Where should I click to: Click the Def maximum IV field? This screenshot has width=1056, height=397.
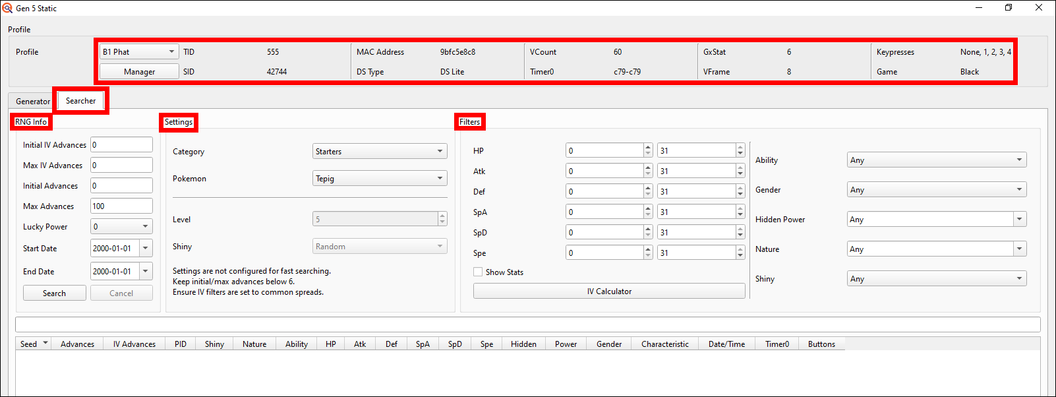(696, 191)
